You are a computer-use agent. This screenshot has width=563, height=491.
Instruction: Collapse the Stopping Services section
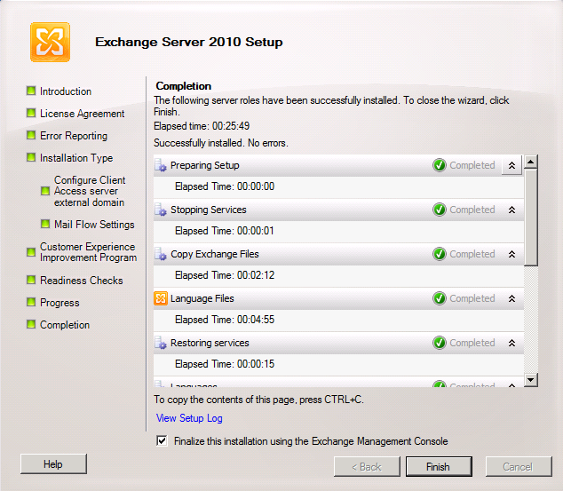pos(511,210)
